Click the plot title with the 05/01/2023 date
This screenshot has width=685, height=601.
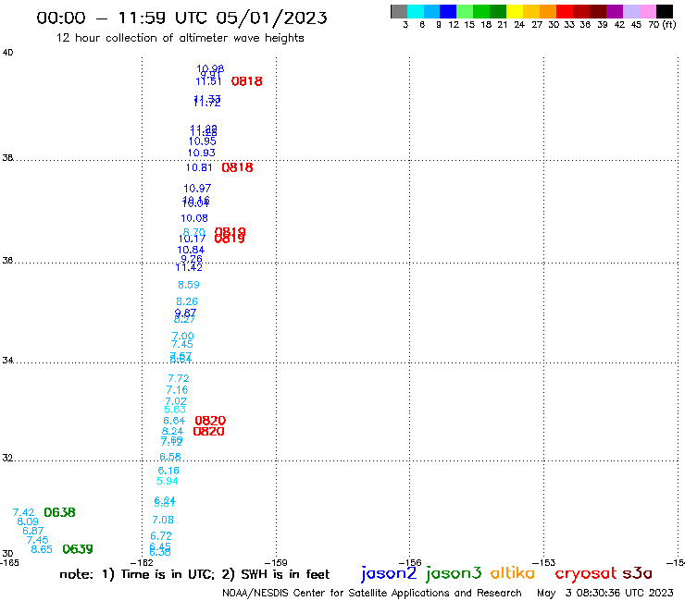(x=181, y=18)
